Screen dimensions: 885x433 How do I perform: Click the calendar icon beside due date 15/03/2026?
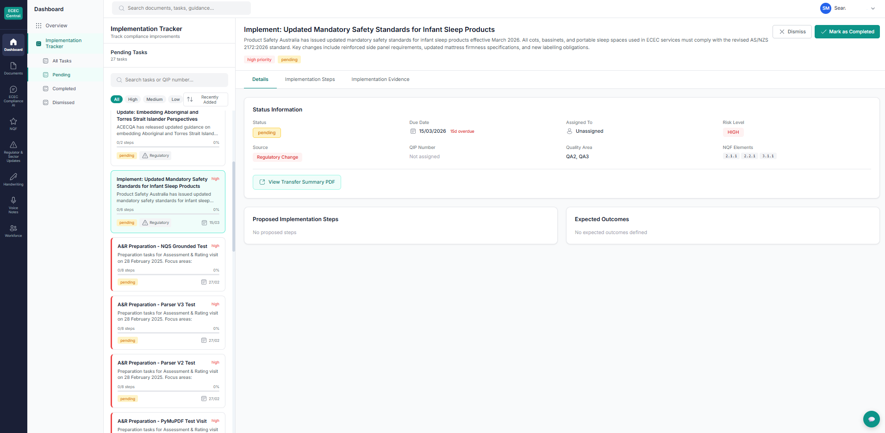[413, 131]
